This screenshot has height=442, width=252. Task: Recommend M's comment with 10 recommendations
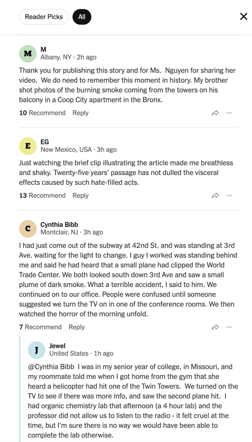(42, 113)
